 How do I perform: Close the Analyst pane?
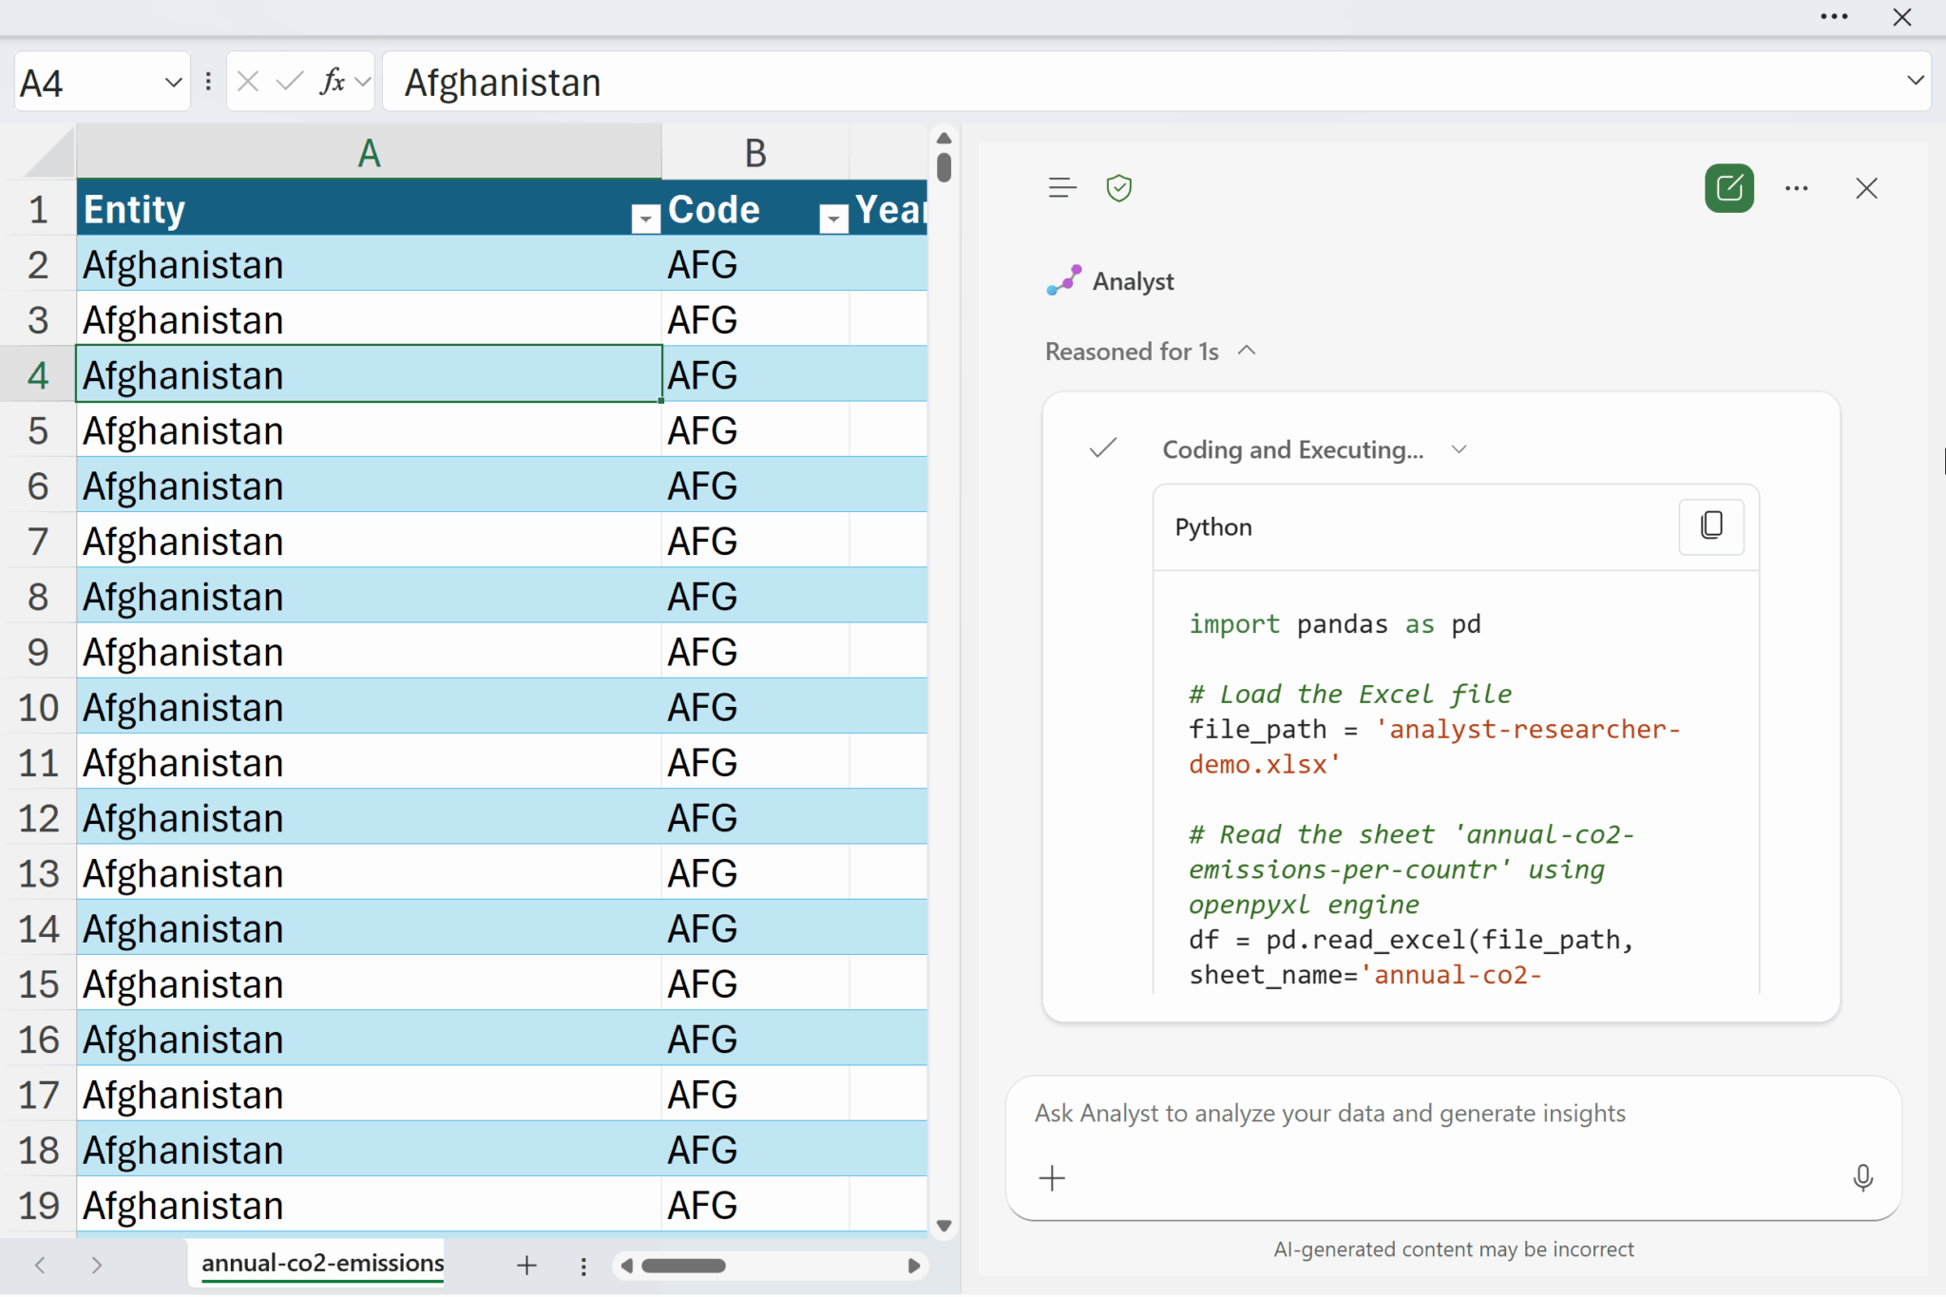[1866, 188]
